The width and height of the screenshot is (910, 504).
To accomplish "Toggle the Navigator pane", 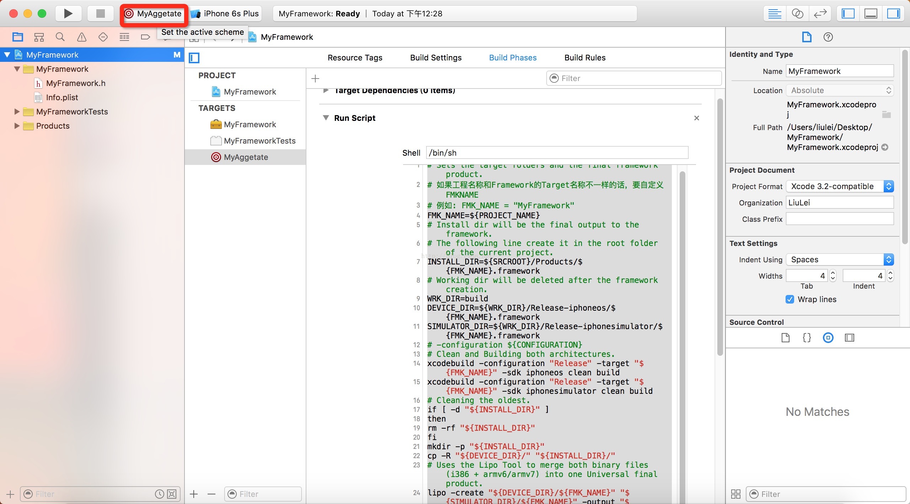I will tap(848, 14).
